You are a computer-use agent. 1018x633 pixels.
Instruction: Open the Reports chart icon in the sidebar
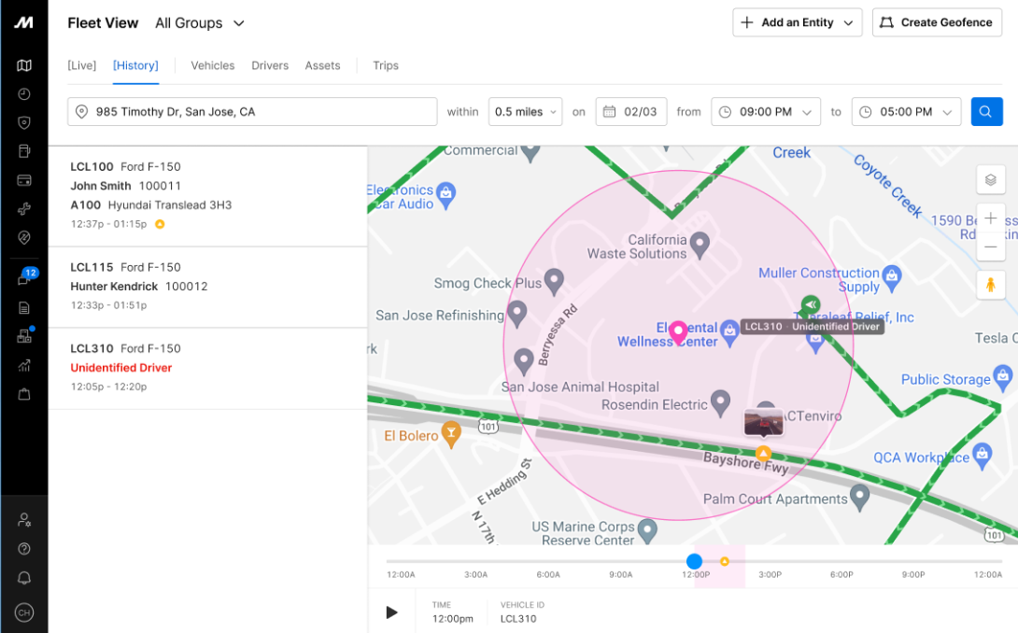pos(25,366)
